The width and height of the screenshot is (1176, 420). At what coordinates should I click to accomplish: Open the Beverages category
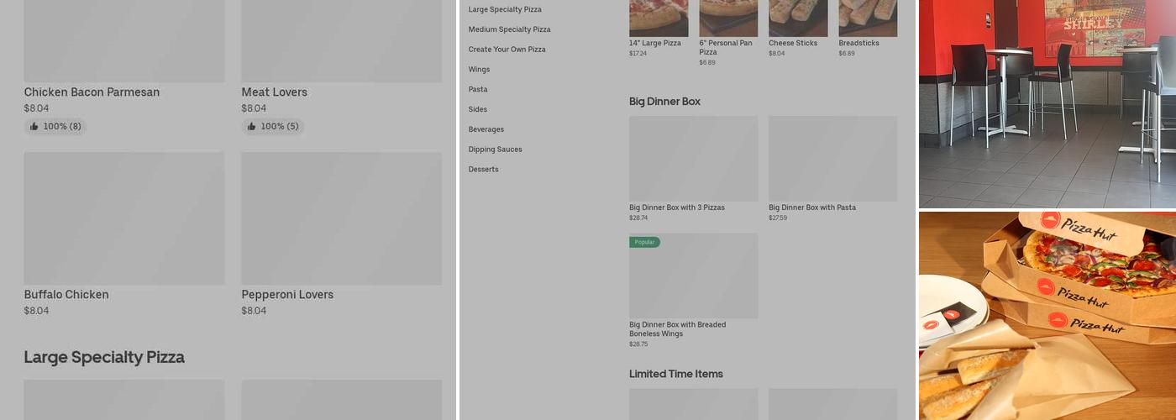pos(486,129)
